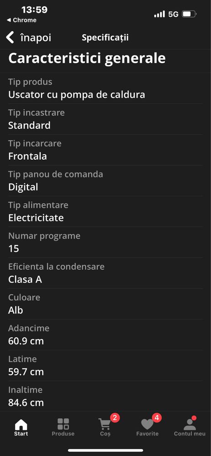Tap the Caracteristici generale heading
This screenshot has height=456, width=211.
[x=87, y=58]
